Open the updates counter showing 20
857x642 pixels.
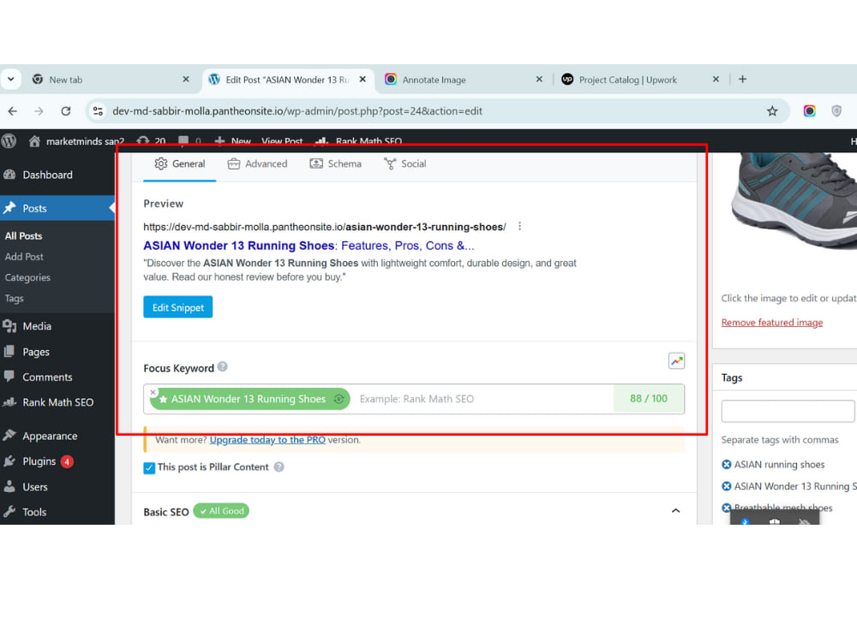(152, 141)
